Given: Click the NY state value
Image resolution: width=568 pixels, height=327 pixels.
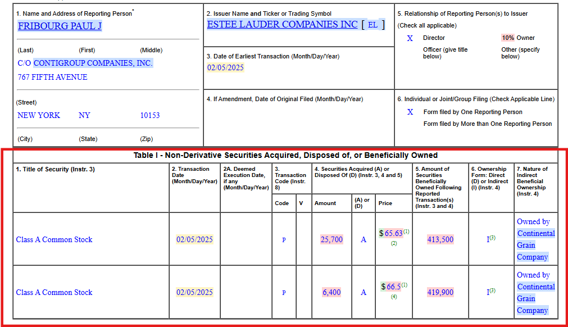Looking at the screenshot, I should tap(84, 115).
